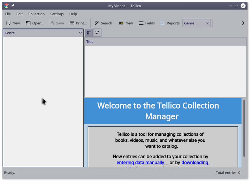Open the Collection menu
This screenshot has width=251, height=182.
click(x=36, y=14)
